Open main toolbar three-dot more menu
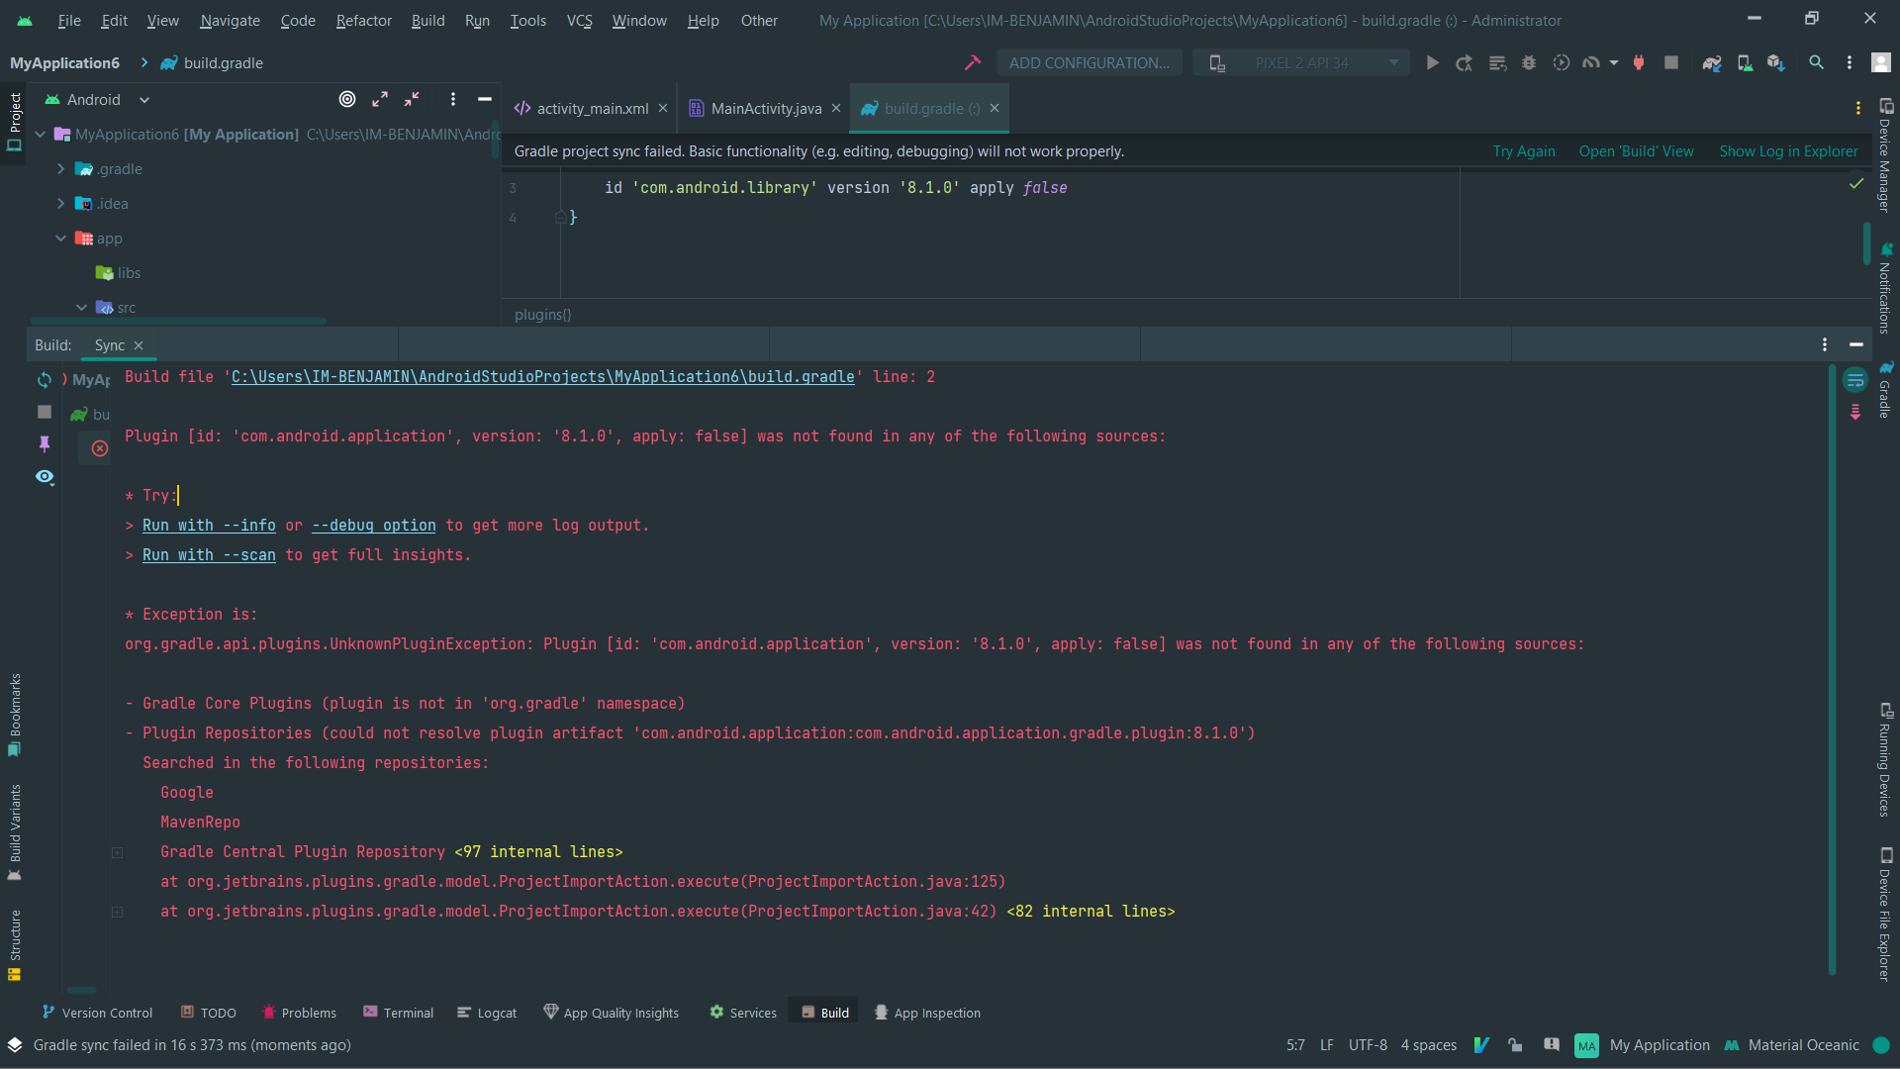Screen dimensions: 1900x1069 [1850, 62]
